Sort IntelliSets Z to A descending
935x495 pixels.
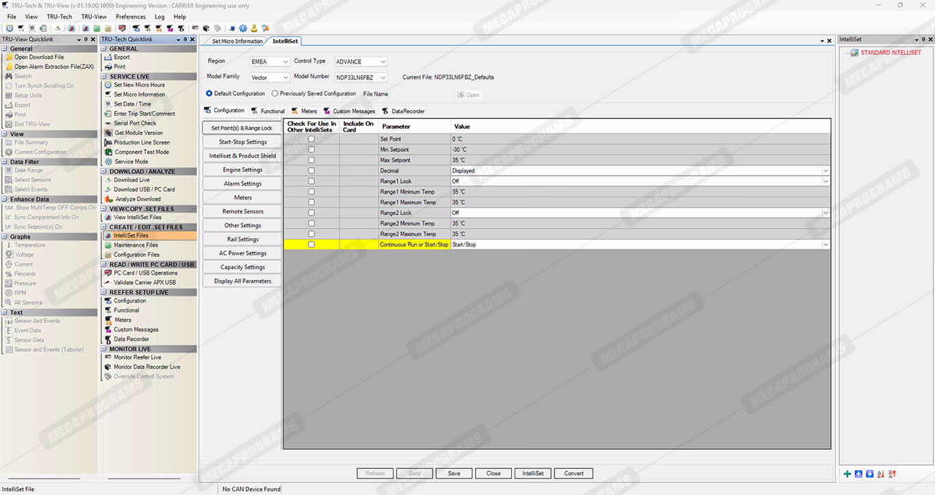point(892,474)
